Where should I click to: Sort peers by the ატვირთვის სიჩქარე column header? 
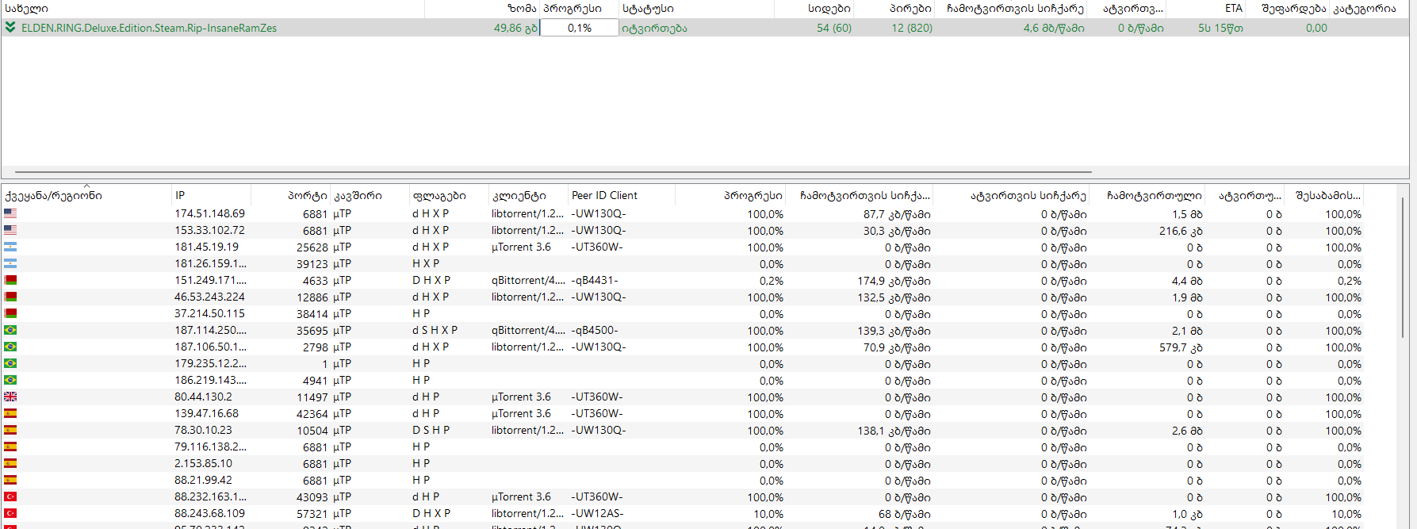pos(1012,195)
